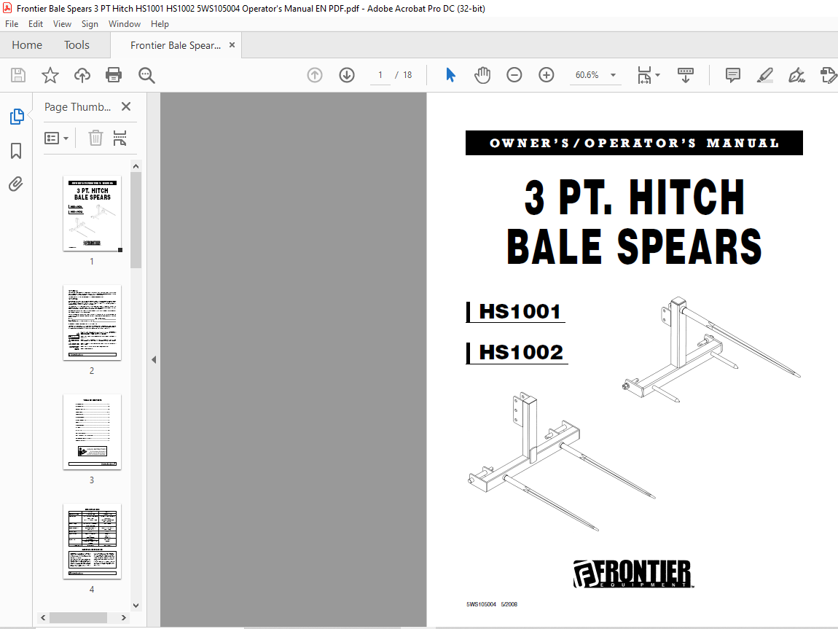Open the View menu
The image size is (838, 629).
point(62,24)
